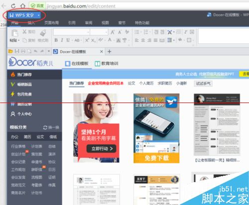Viewport: 249px width, 205px height.
Task: Open the 教育培训 section tab
Action: (107, 64)
